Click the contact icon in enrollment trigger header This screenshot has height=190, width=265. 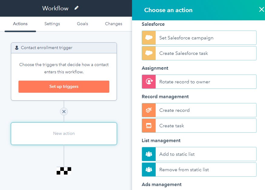point(17,48)
